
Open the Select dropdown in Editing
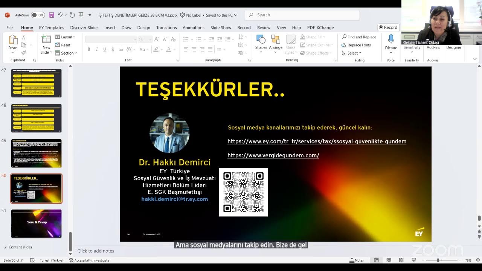[x=351, y=53]
